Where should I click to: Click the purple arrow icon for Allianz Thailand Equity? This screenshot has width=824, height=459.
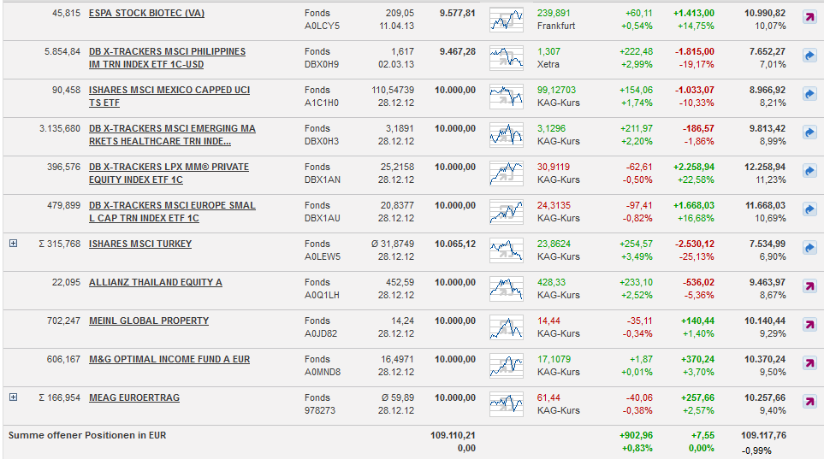(x=809, y=286)
